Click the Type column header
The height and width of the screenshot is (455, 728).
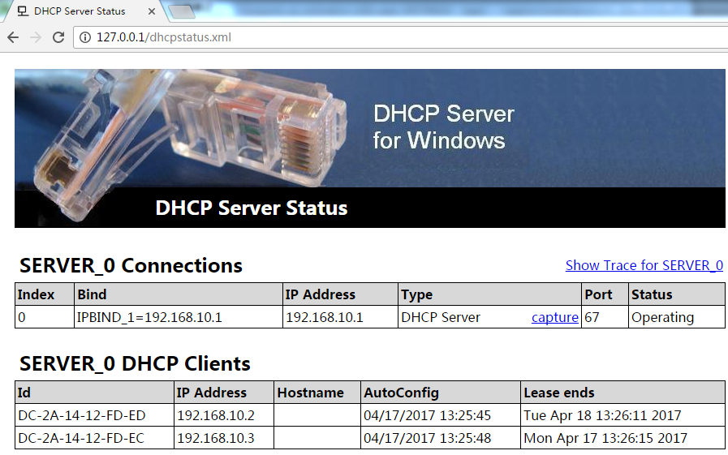(x=489, y=294)
